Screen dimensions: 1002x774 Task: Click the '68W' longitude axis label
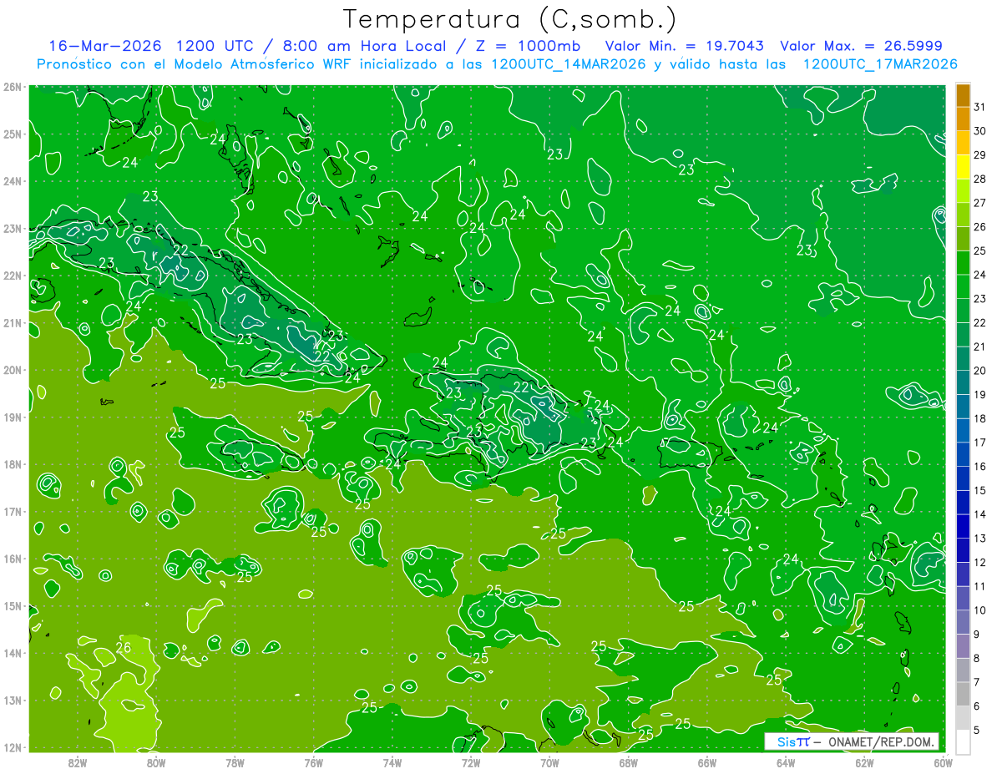[x=628, y=762]
